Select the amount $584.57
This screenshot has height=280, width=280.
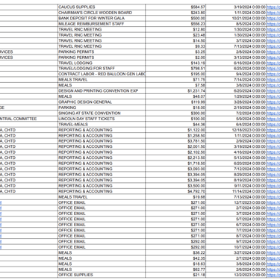(x=198, y=7)
